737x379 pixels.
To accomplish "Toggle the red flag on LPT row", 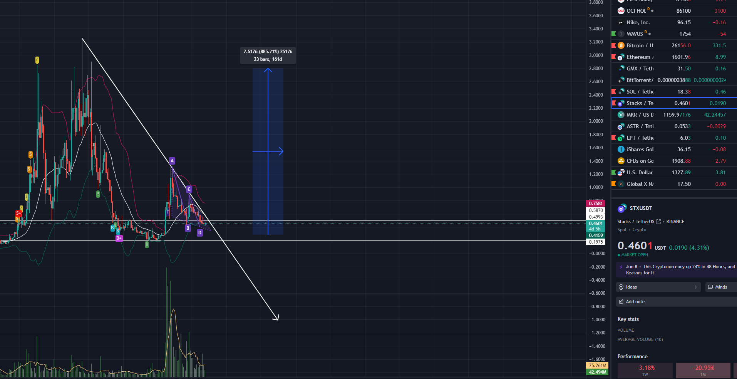I will pos(614,138).
